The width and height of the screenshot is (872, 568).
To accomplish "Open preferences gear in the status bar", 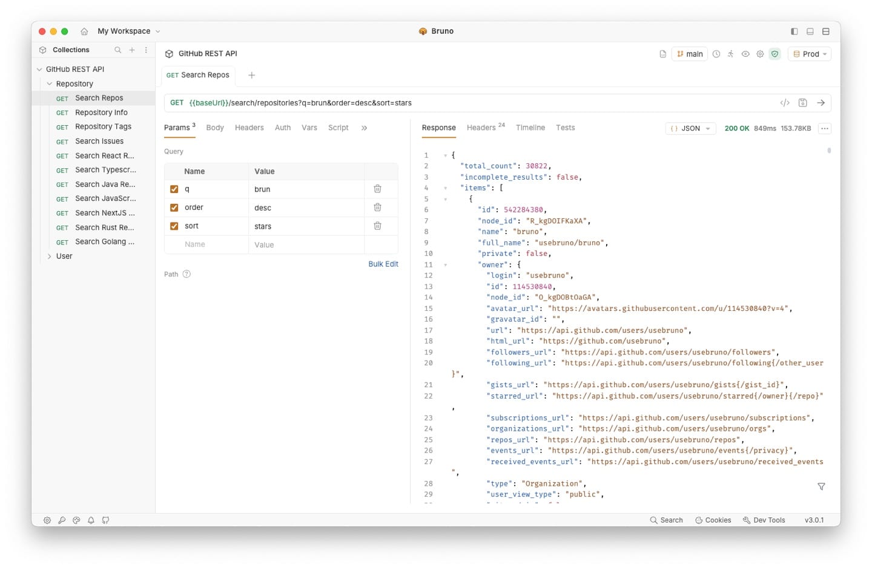I will click(x=47, y=520).
